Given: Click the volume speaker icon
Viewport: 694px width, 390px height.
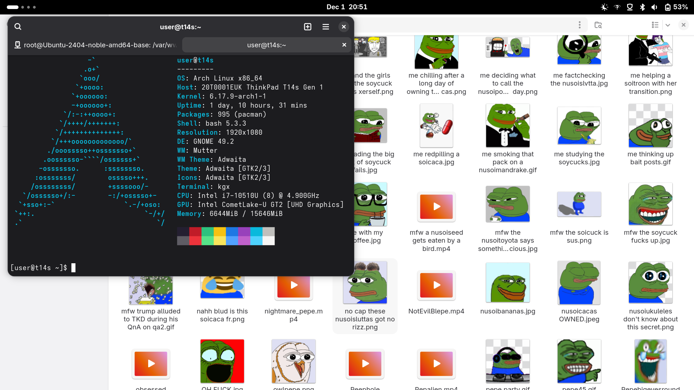Looking at the screenshot, I should tap(654, 7).
